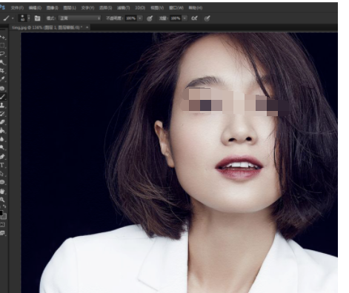Select the Rectangular Marquee tool
The image size is (349, 293).
[2, 46]
